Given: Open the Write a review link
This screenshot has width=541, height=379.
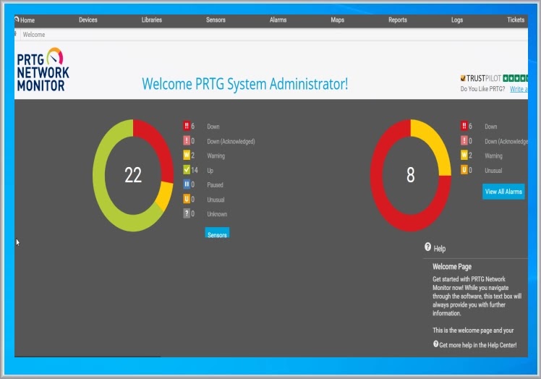Looking at the screenshot, I should point(519,89).
